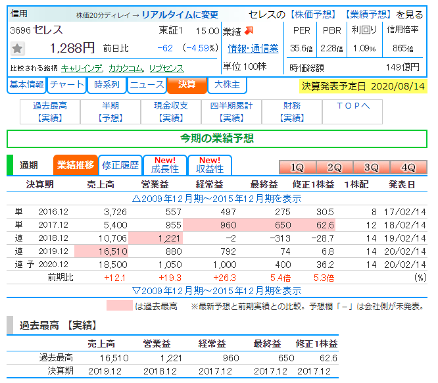Click 2019.12 under 過去最高 売上高
The image size is (438, 383).
coord(105,371)
